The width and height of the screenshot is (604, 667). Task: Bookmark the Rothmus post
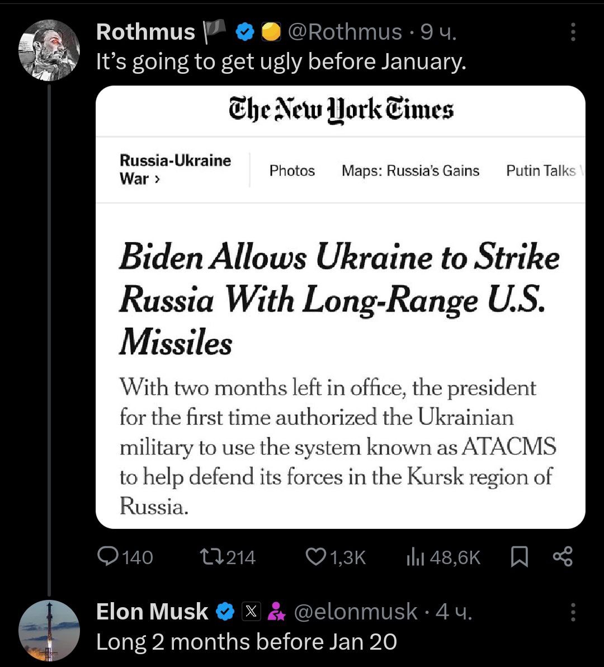click(x=520, y=556)
